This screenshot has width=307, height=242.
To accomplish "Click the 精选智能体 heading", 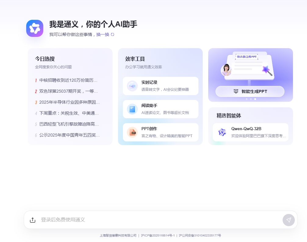I will pos(229,116).
